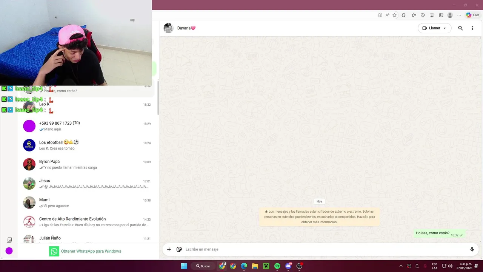483x272 pixels.
Task: Search inside the Dayana chat
Action: pyautogui.click(x=460, y=28)
